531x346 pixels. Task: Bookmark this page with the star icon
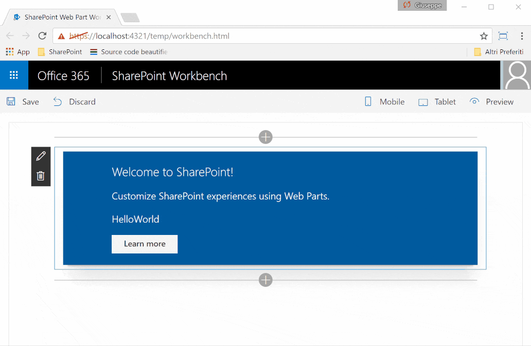click(484, 36)
